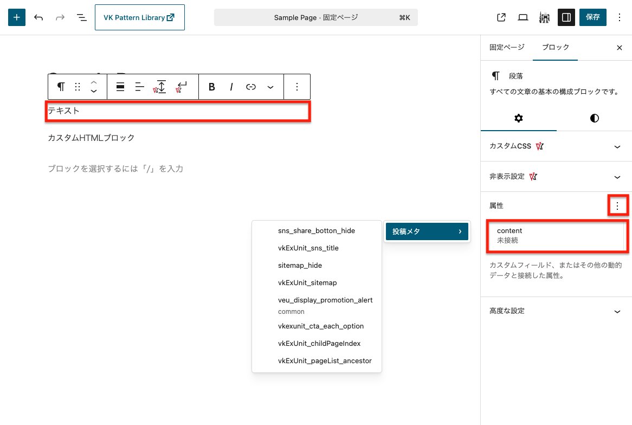Toggle italic formatting

[x=231, y=87]
